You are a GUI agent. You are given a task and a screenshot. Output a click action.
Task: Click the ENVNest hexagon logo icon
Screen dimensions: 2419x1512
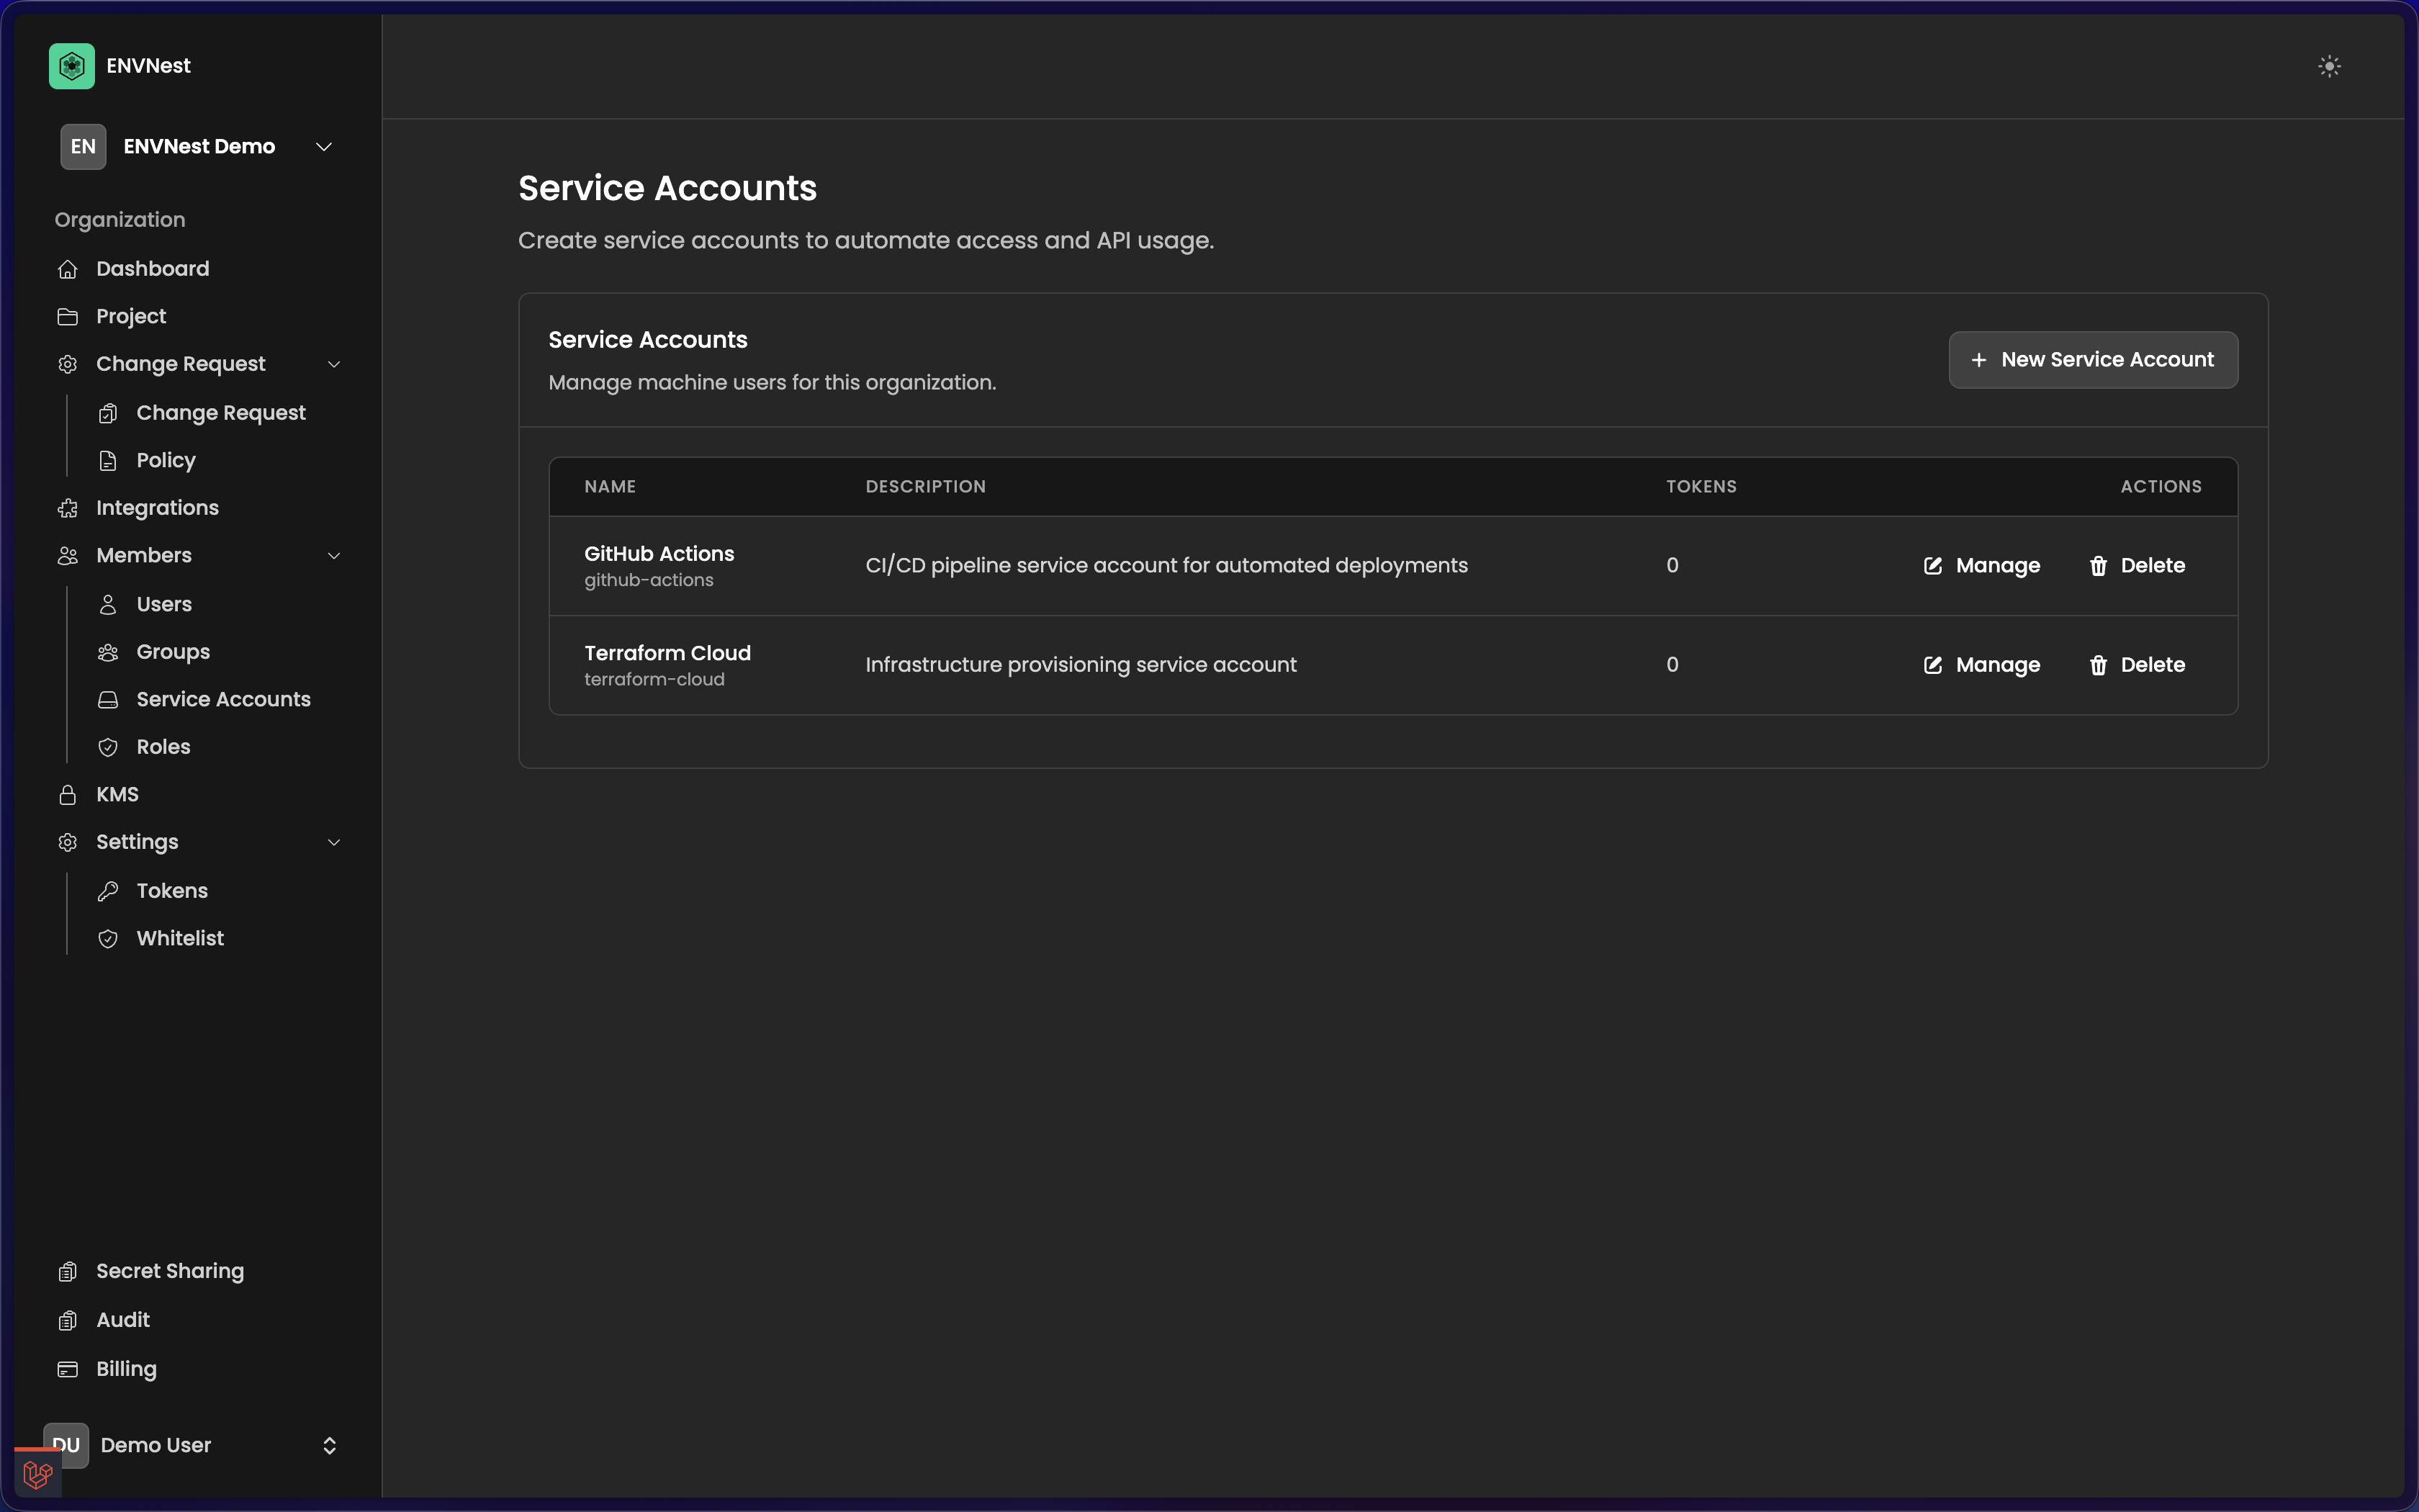[70, 65]
